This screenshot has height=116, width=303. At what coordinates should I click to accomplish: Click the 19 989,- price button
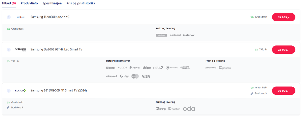coord(283,17)
